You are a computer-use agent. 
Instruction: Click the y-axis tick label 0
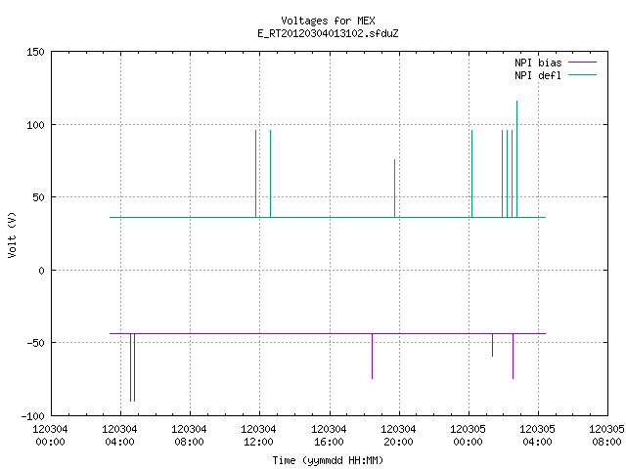(x=41, y=271)
